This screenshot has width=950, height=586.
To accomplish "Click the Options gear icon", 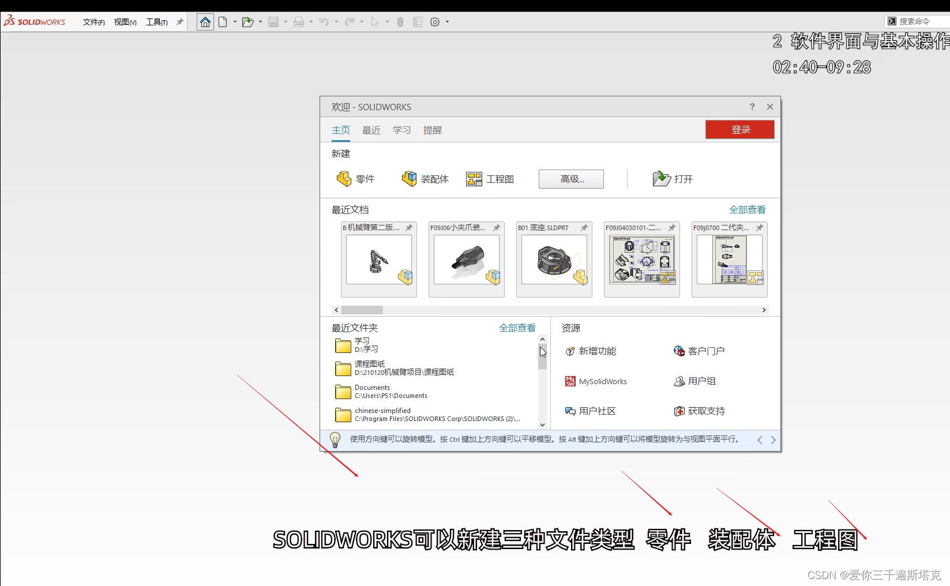I will [x=435, y=22].
